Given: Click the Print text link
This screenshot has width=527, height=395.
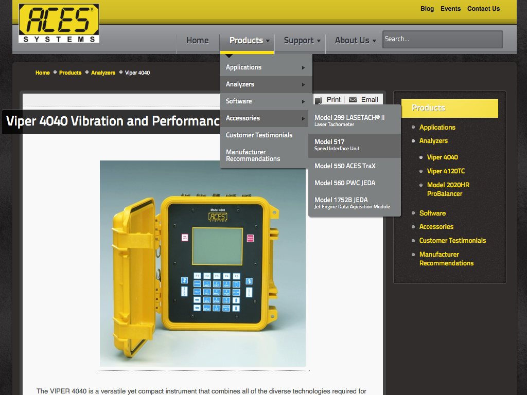Looking at the screenshot, I should click(333, 100).
